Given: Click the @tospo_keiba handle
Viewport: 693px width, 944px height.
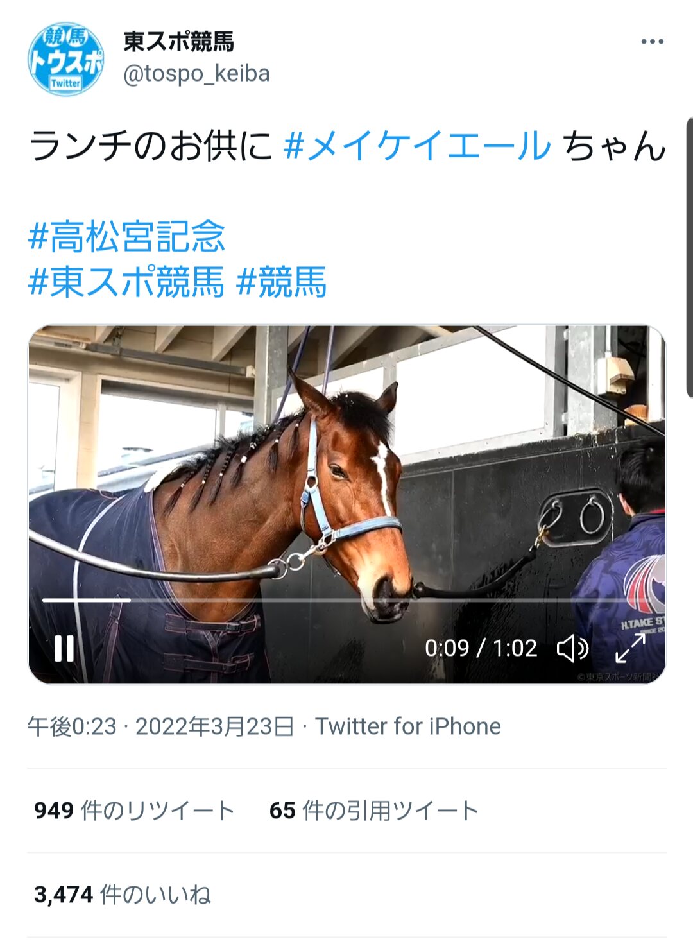Looking at the screenshot, I should pyautogui.click(x=196, y=74).
